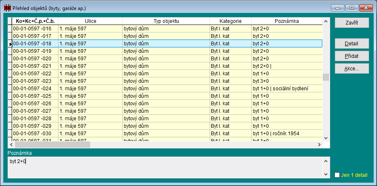This screenshot has height=186, width=377.
Task: Click the Typ objektu column header
Action: click(x=165, y=21)
